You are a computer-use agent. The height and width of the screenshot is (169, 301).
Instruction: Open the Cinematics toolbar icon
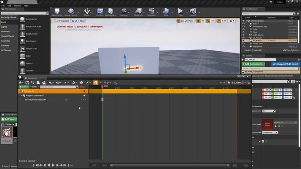(x=151, y=11)
